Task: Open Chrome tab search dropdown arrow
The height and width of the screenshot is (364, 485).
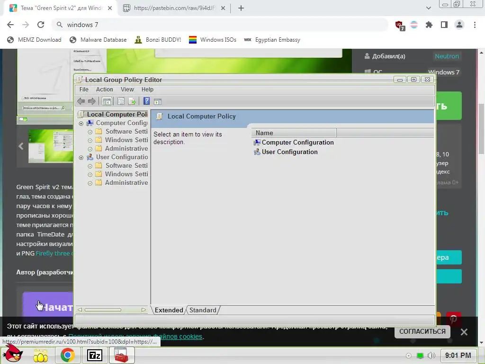Action: [428, 8]
